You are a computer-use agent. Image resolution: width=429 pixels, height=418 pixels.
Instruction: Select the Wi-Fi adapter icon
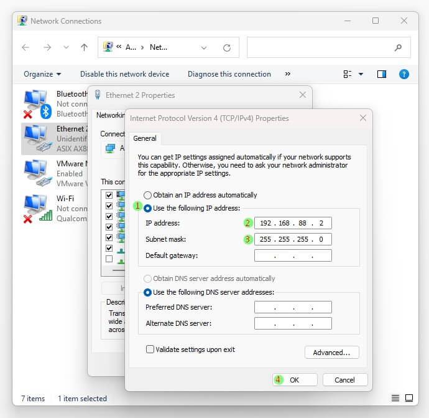36,208
